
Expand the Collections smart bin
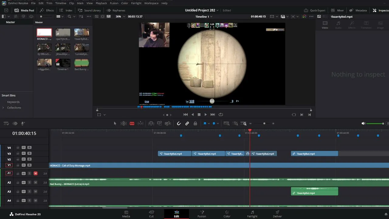pos(3,108)
